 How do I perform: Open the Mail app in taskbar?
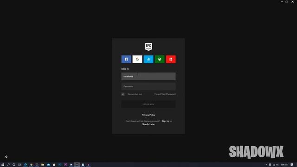(x=48, y=165)
